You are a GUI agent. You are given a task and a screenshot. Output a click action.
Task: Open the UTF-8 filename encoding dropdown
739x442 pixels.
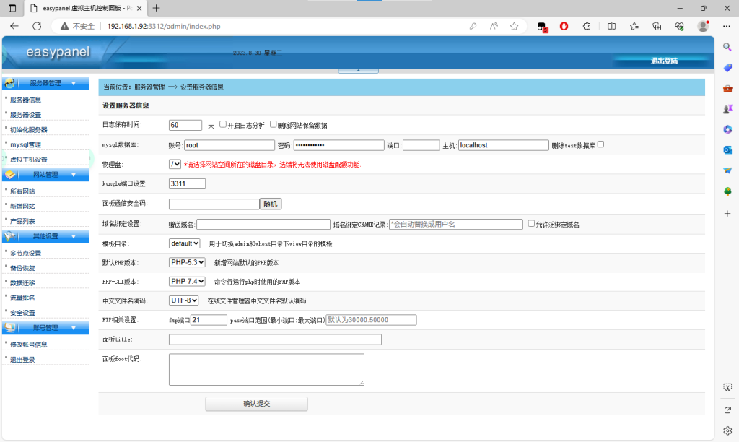click(184, 300)
